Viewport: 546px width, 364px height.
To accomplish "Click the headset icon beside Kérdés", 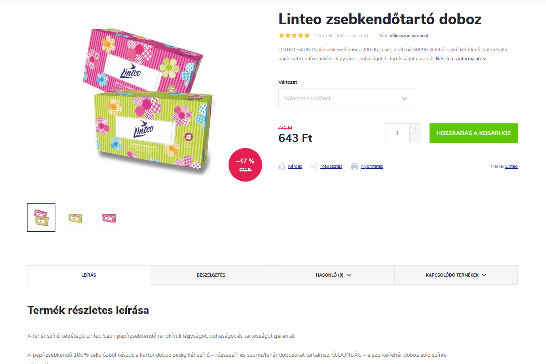I will (282, 167).
